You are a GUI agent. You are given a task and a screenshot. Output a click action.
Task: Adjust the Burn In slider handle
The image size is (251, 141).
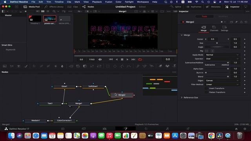(206, 73)
